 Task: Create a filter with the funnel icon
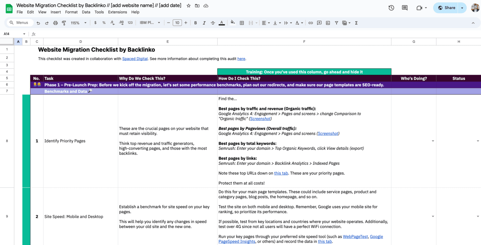tap(336, 23)
